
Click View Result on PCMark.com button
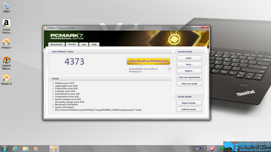[x=148, y=61]
